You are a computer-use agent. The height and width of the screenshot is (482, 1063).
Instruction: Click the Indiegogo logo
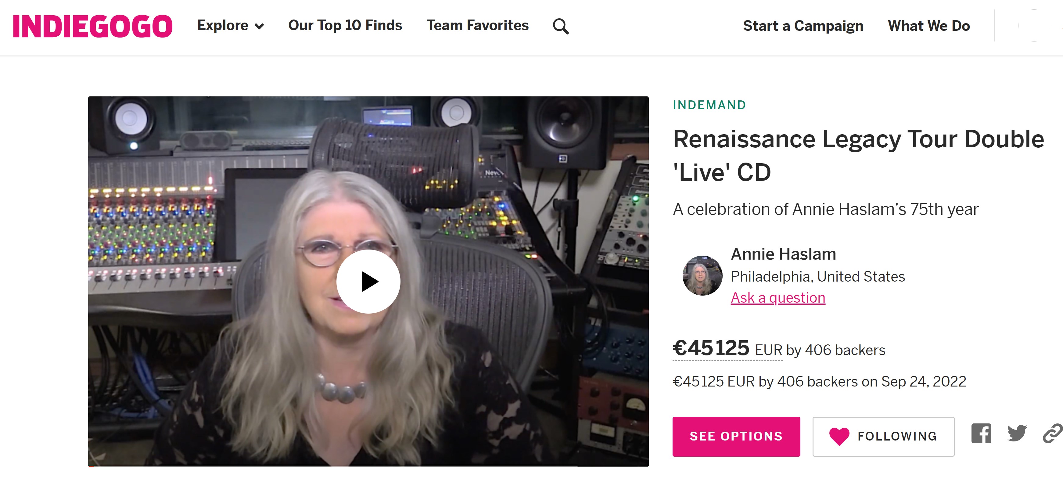92,26
